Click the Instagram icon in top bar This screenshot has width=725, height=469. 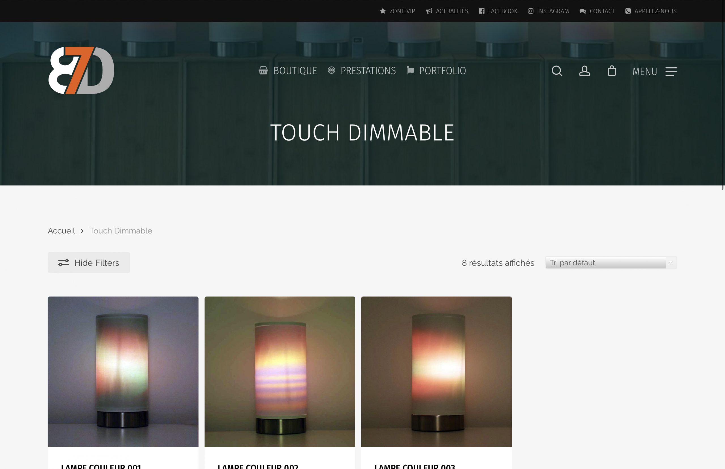[530, 11]
